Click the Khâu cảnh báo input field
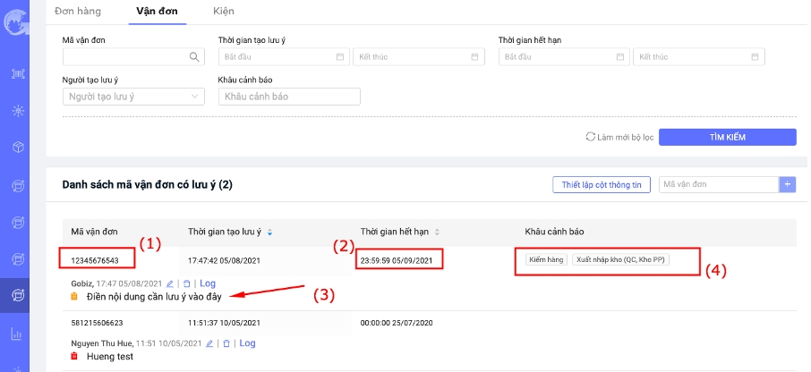 click(x=288, y=97)
